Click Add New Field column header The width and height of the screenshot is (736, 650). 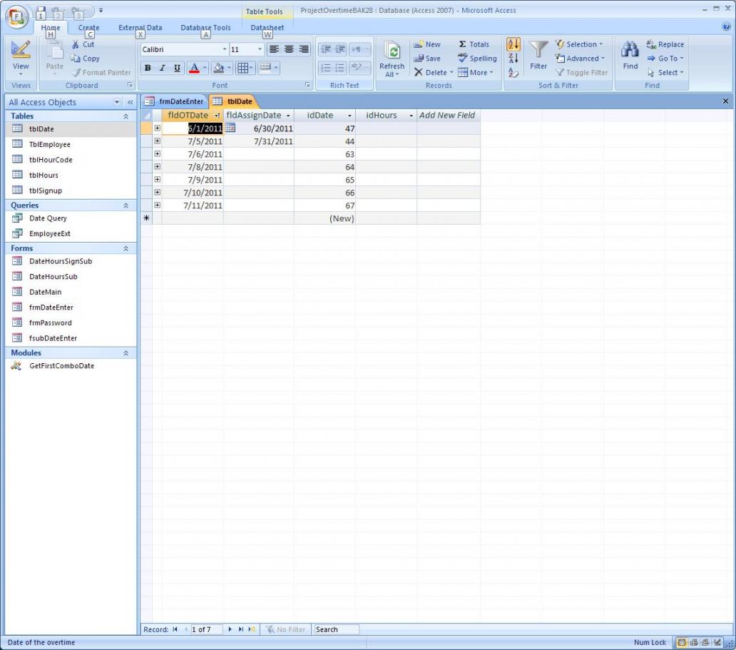(449, 116)
